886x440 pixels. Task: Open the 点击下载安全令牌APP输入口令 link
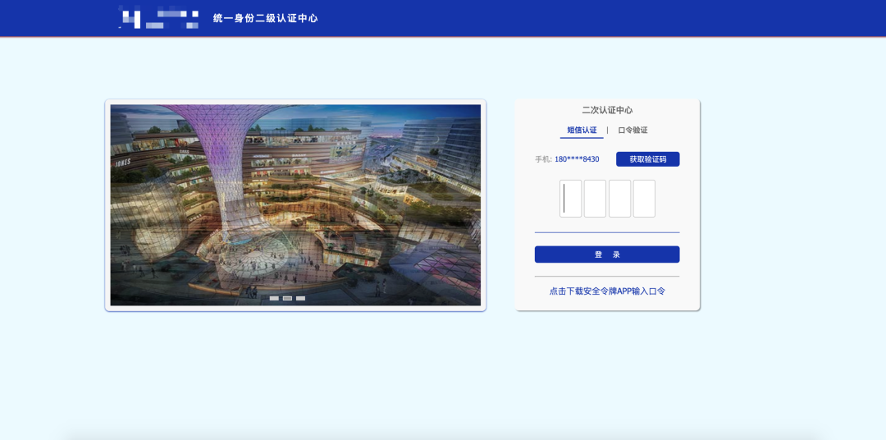click(607, 291)
